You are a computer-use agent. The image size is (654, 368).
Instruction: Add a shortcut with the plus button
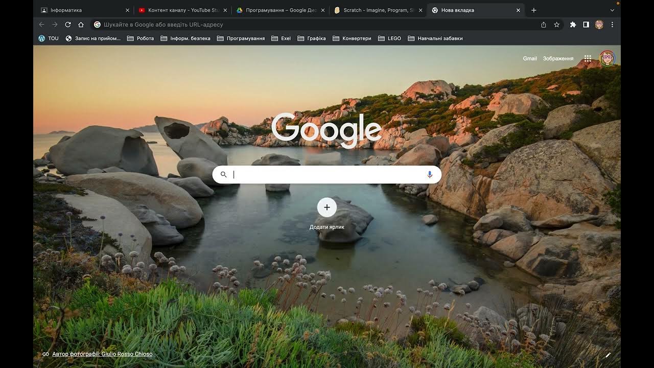coord(327,208)
